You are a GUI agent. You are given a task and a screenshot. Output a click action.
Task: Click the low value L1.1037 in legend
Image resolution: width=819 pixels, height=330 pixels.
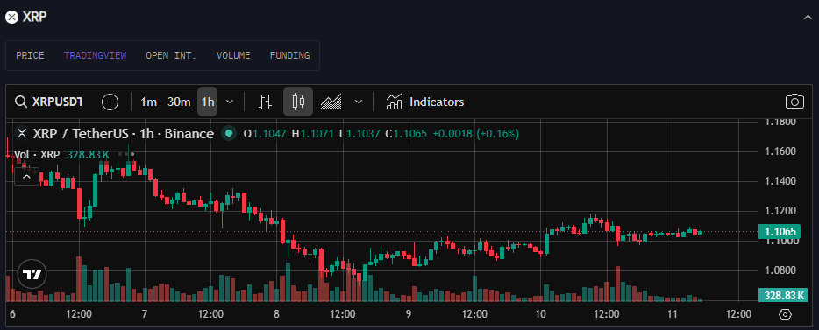coord(360,134)
